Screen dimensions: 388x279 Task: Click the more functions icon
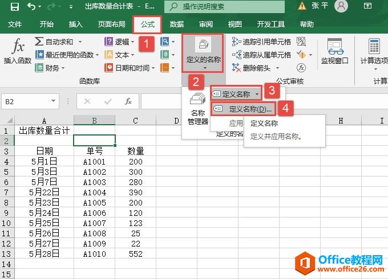pos(164,67)
